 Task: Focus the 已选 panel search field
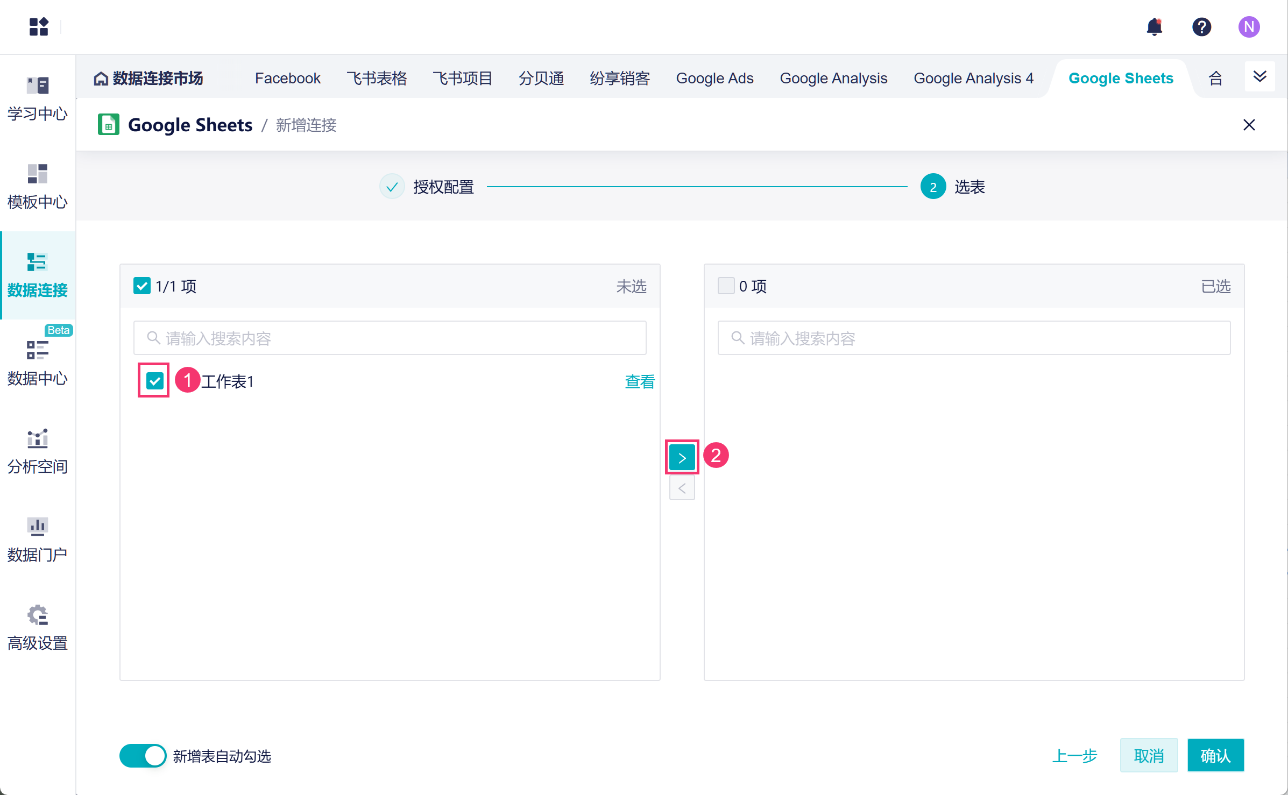click(974, 338)
